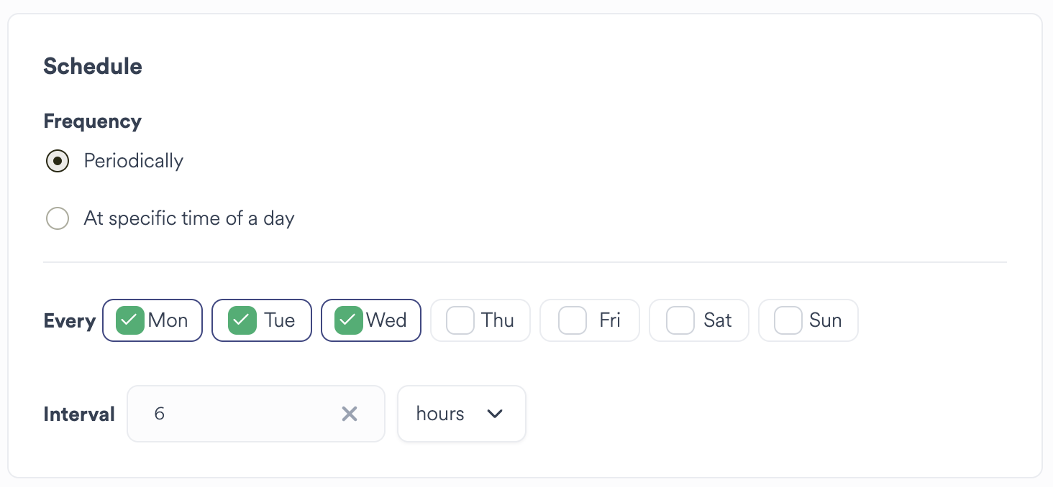
Task: Expand the interval unit combo box
Action: tap(461, 414)
